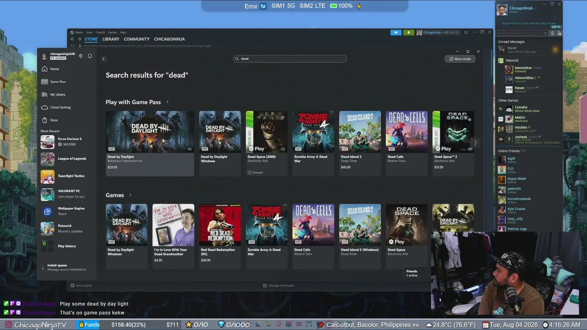The width and height of the screenshot is (587, 330).
Task: Open the Friends 1 online popup
Action: [x=417, y=273]
